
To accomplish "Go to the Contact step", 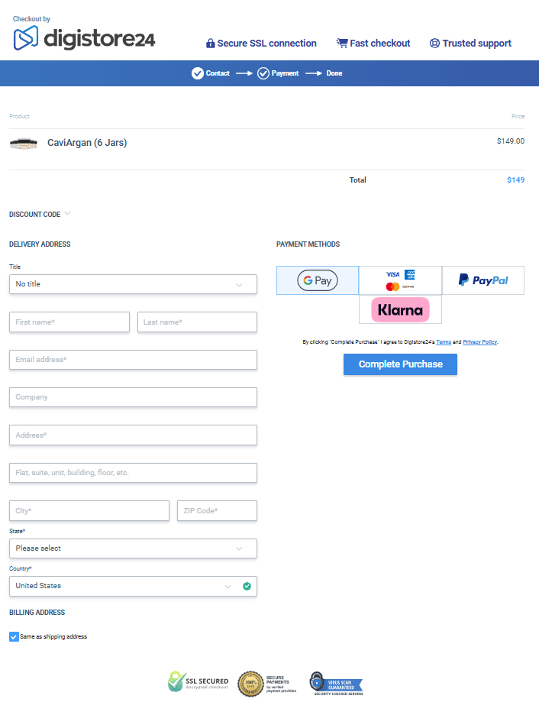I will 211,73.
